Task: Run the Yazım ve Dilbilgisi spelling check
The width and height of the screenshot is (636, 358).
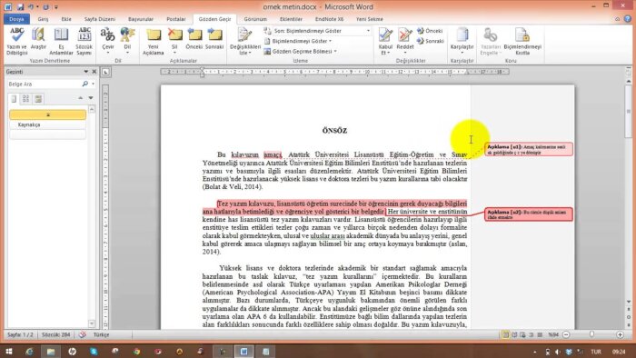Action: pyautogui.click(x=16, y=41)
